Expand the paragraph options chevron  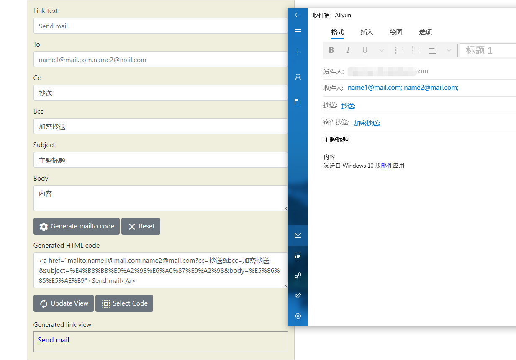click(449, 50)
